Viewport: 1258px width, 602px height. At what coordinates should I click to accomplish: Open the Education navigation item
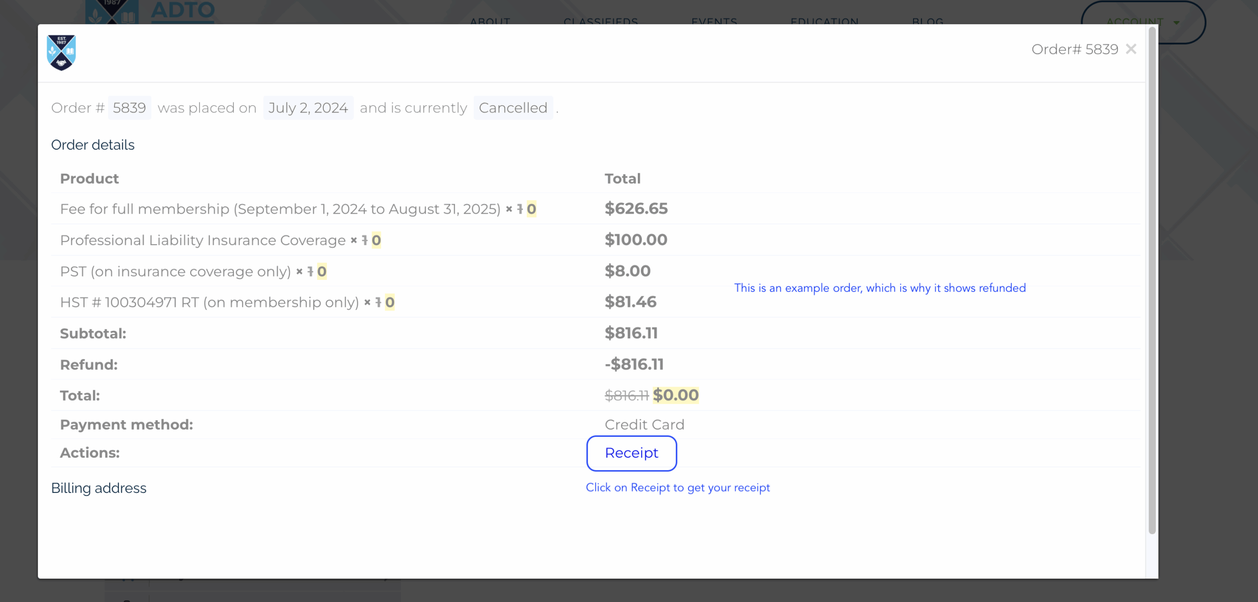click(x=825, y=21)
